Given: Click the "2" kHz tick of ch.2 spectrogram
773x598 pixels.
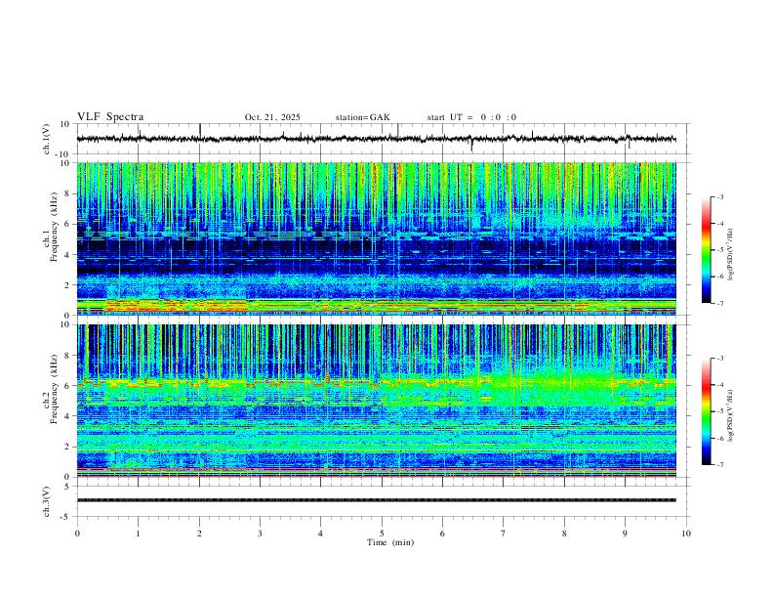Looking at the screenshot, I should pyautogui.click(x=67, y=447).
